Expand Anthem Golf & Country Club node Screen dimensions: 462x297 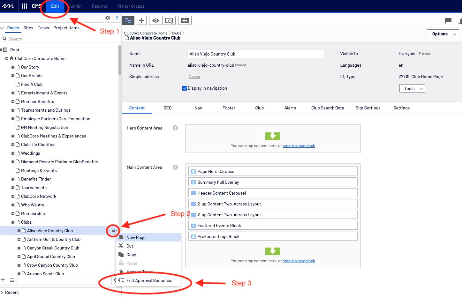pos(19,239)
